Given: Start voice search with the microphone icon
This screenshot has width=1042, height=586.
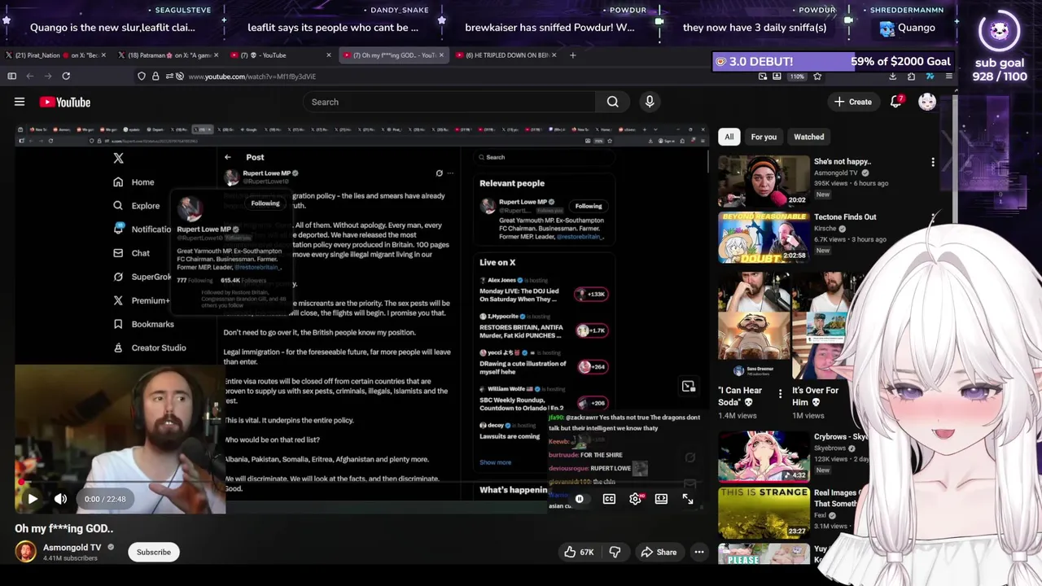Looking at the screenshot, I should click(650, 102).
